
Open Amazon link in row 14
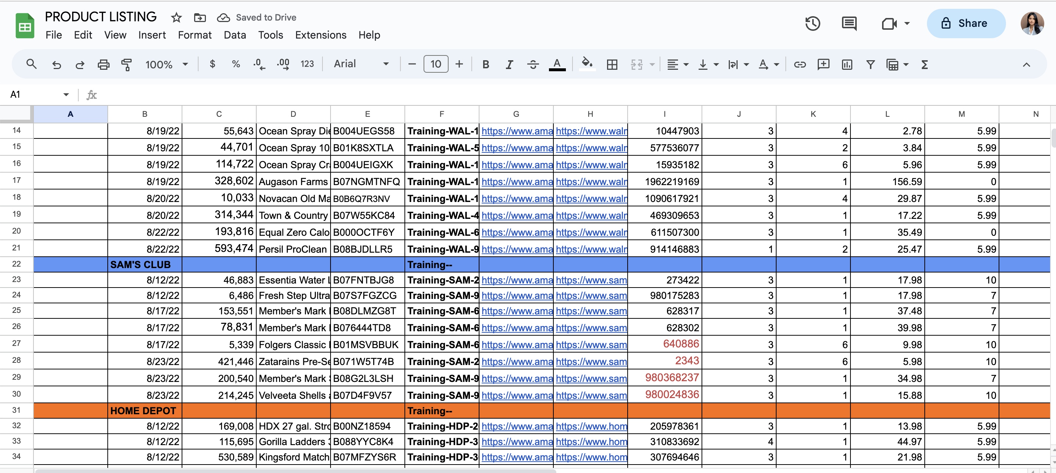(x=517, y=131)
